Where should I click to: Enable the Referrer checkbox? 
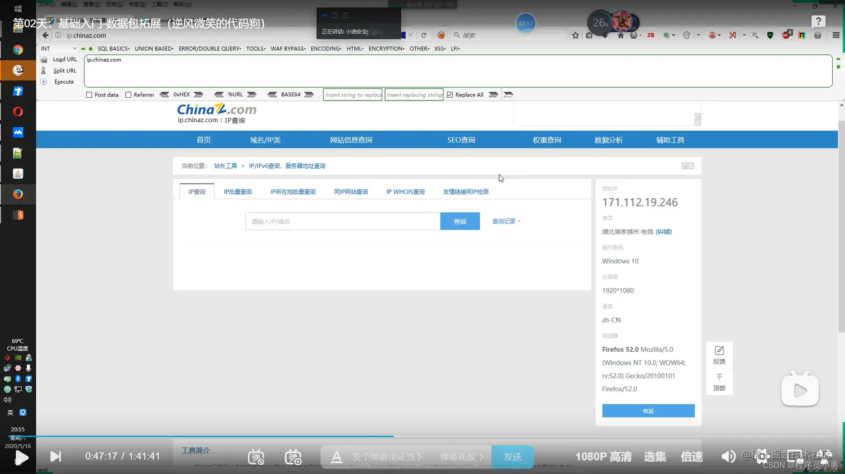coord(128,95)
